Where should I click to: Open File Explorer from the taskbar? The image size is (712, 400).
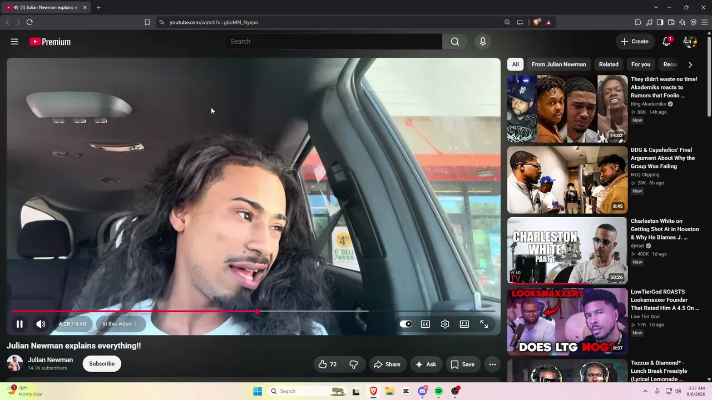pyautogui.click(x=390, y=391)
